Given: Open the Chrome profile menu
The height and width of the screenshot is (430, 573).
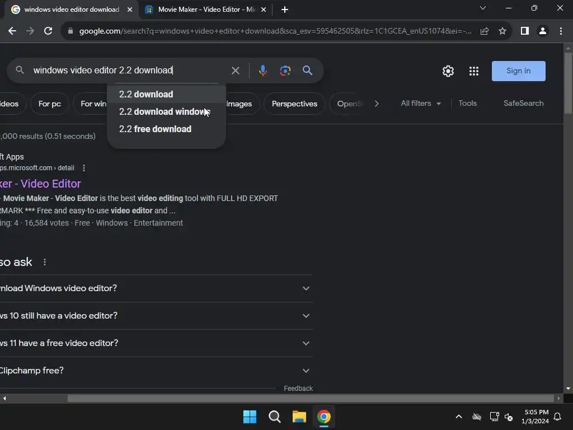Looking at the screenshot, I should (543, 31).
